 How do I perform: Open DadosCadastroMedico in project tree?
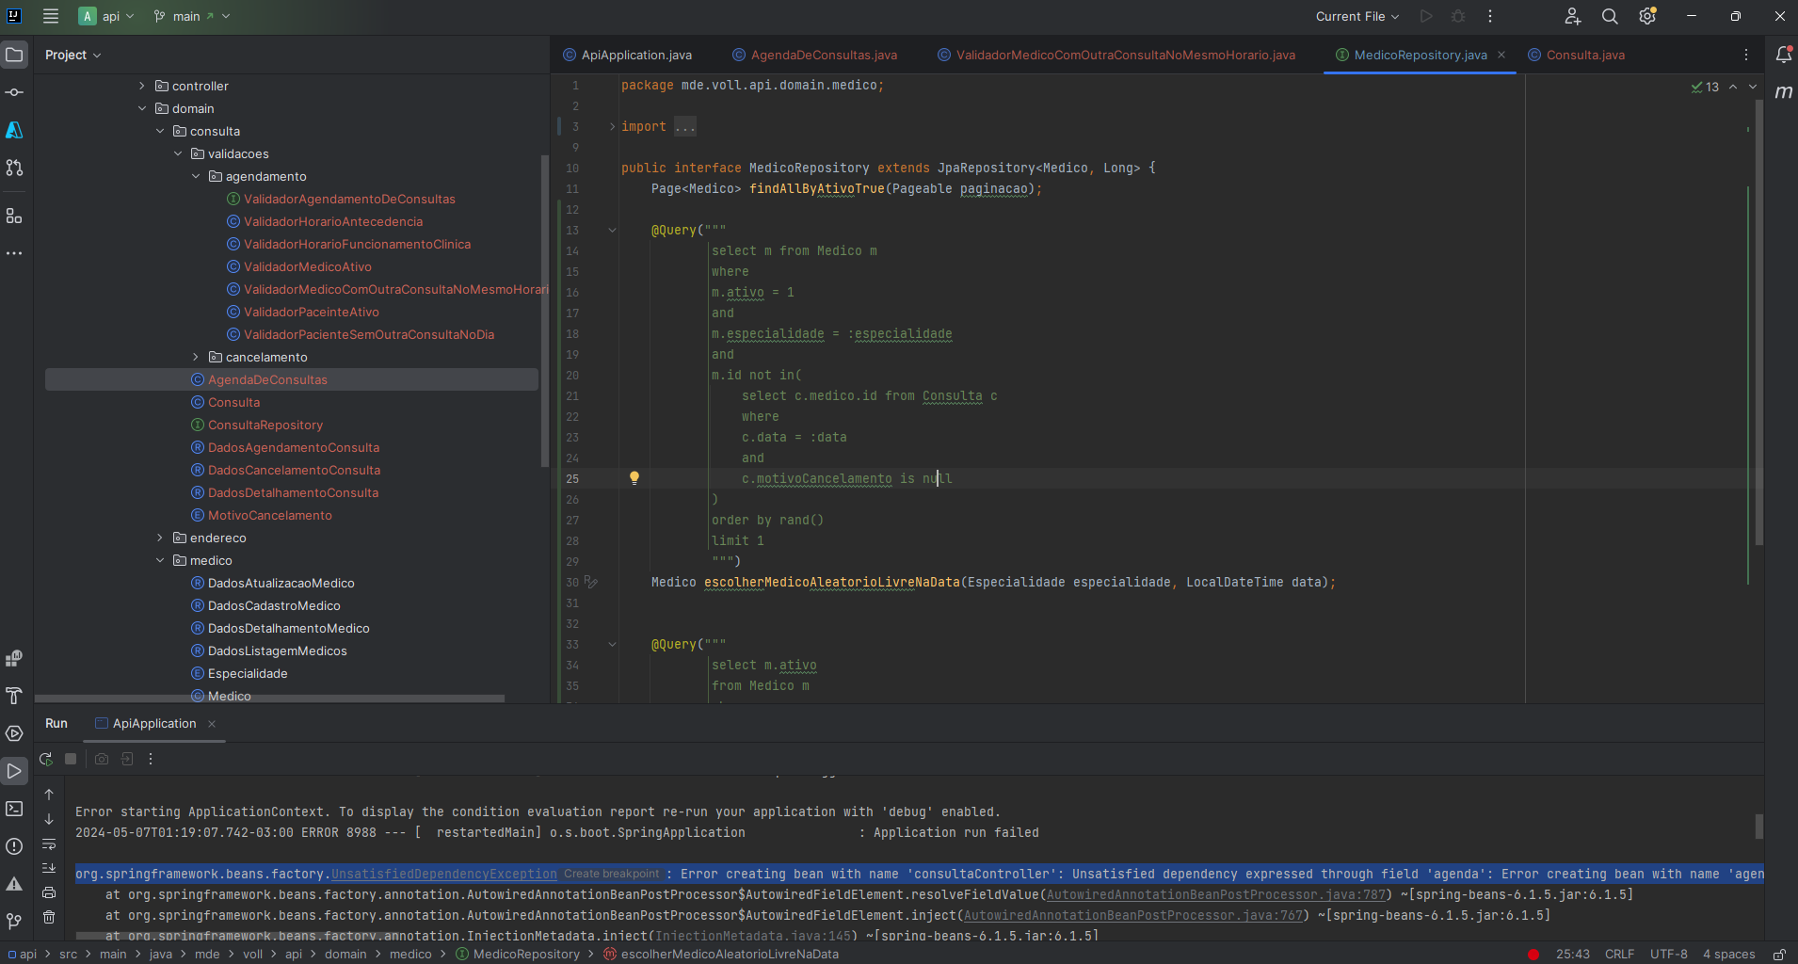click(x=273, y=605)
